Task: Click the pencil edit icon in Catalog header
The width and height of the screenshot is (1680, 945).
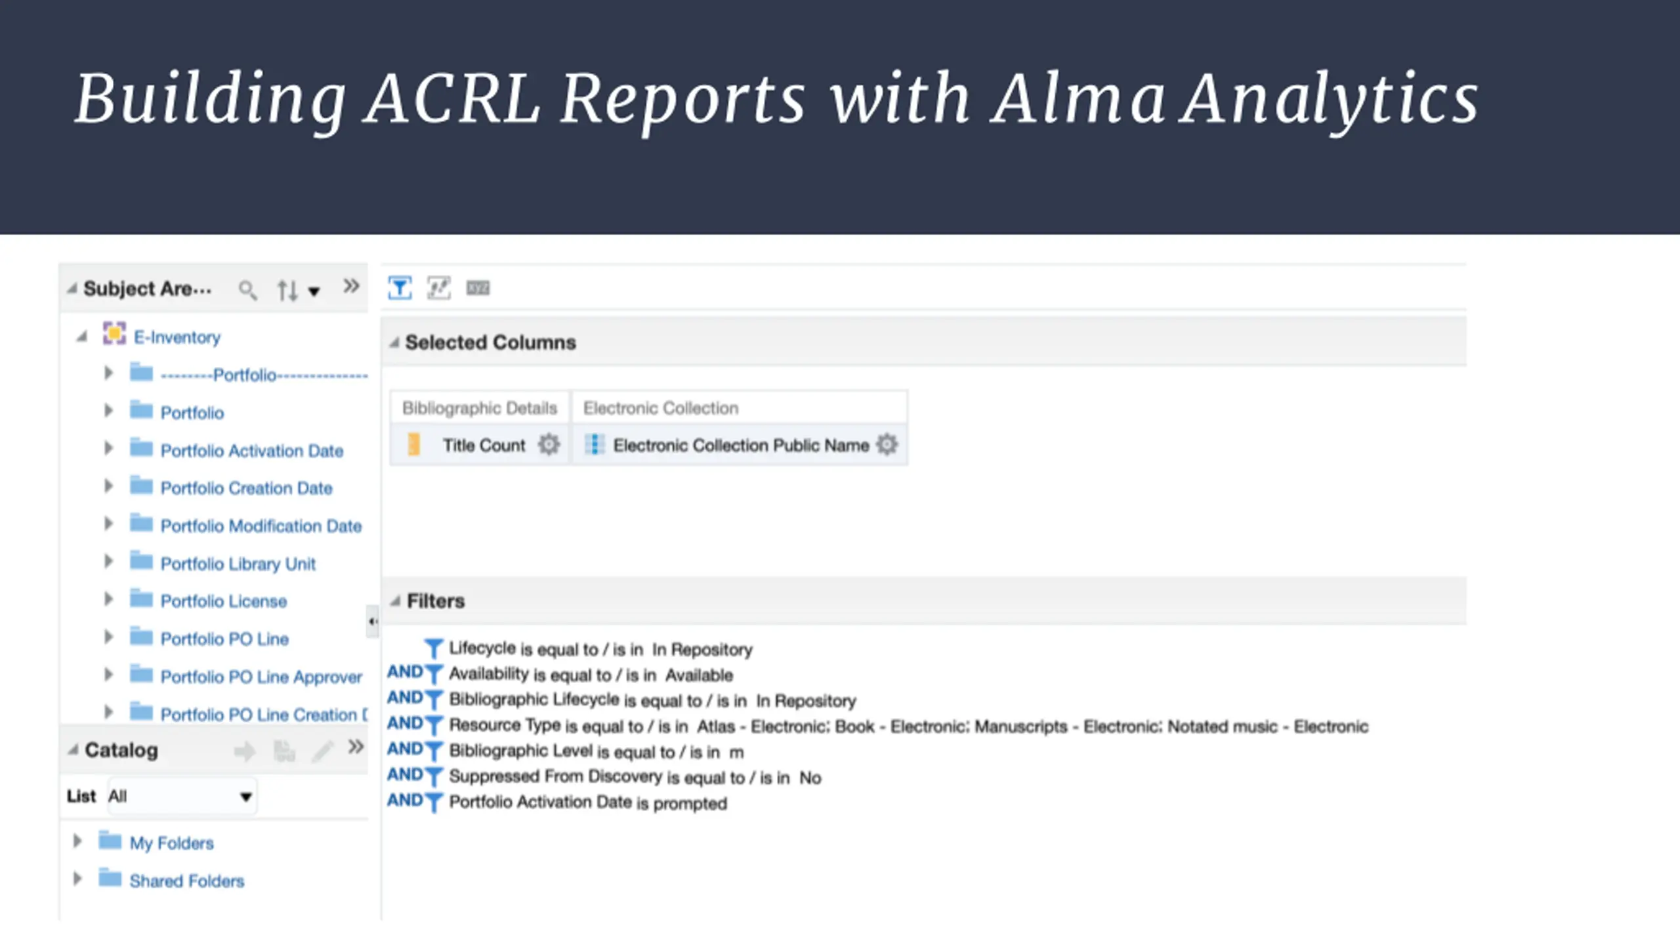Action: pyautogui.click(x=322, y=751)
